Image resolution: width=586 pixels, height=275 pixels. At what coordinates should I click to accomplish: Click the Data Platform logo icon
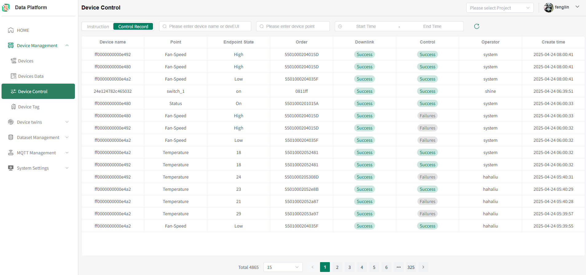point(6,7)
